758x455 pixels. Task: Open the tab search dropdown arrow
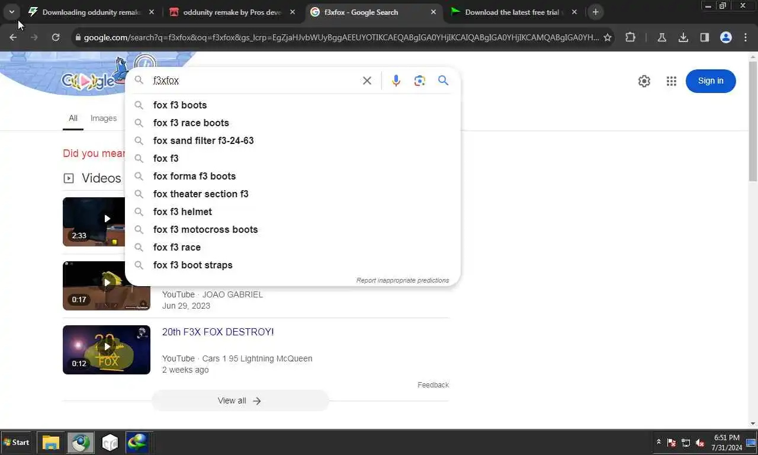[11, 12]
